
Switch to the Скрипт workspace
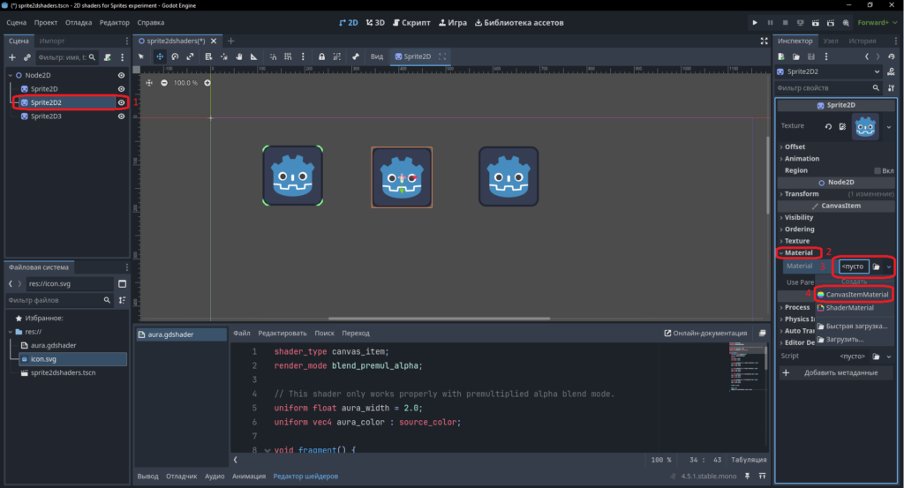[x=411, y=22]
